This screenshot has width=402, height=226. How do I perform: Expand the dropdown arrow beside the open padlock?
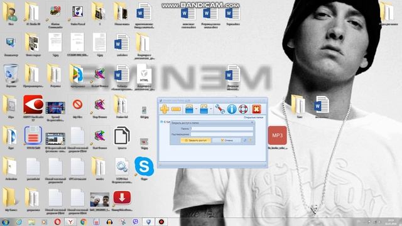coord(211,109)
